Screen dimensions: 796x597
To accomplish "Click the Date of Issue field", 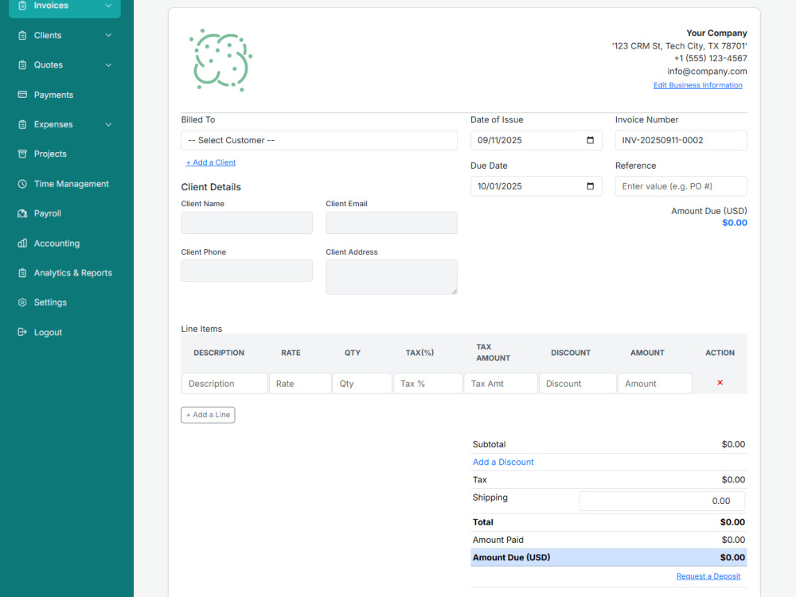I will click(536, 140).
